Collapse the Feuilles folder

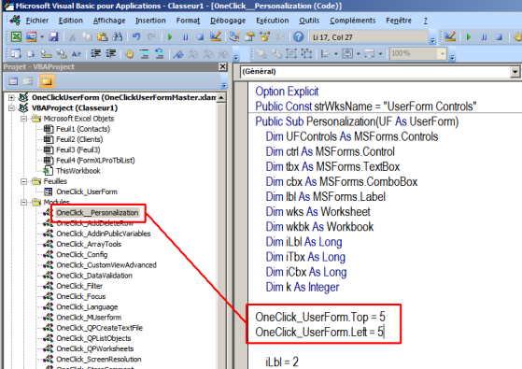point(24,181)
